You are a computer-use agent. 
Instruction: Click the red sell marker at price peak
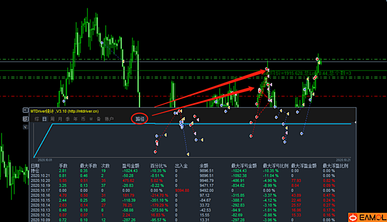point(317,59)
